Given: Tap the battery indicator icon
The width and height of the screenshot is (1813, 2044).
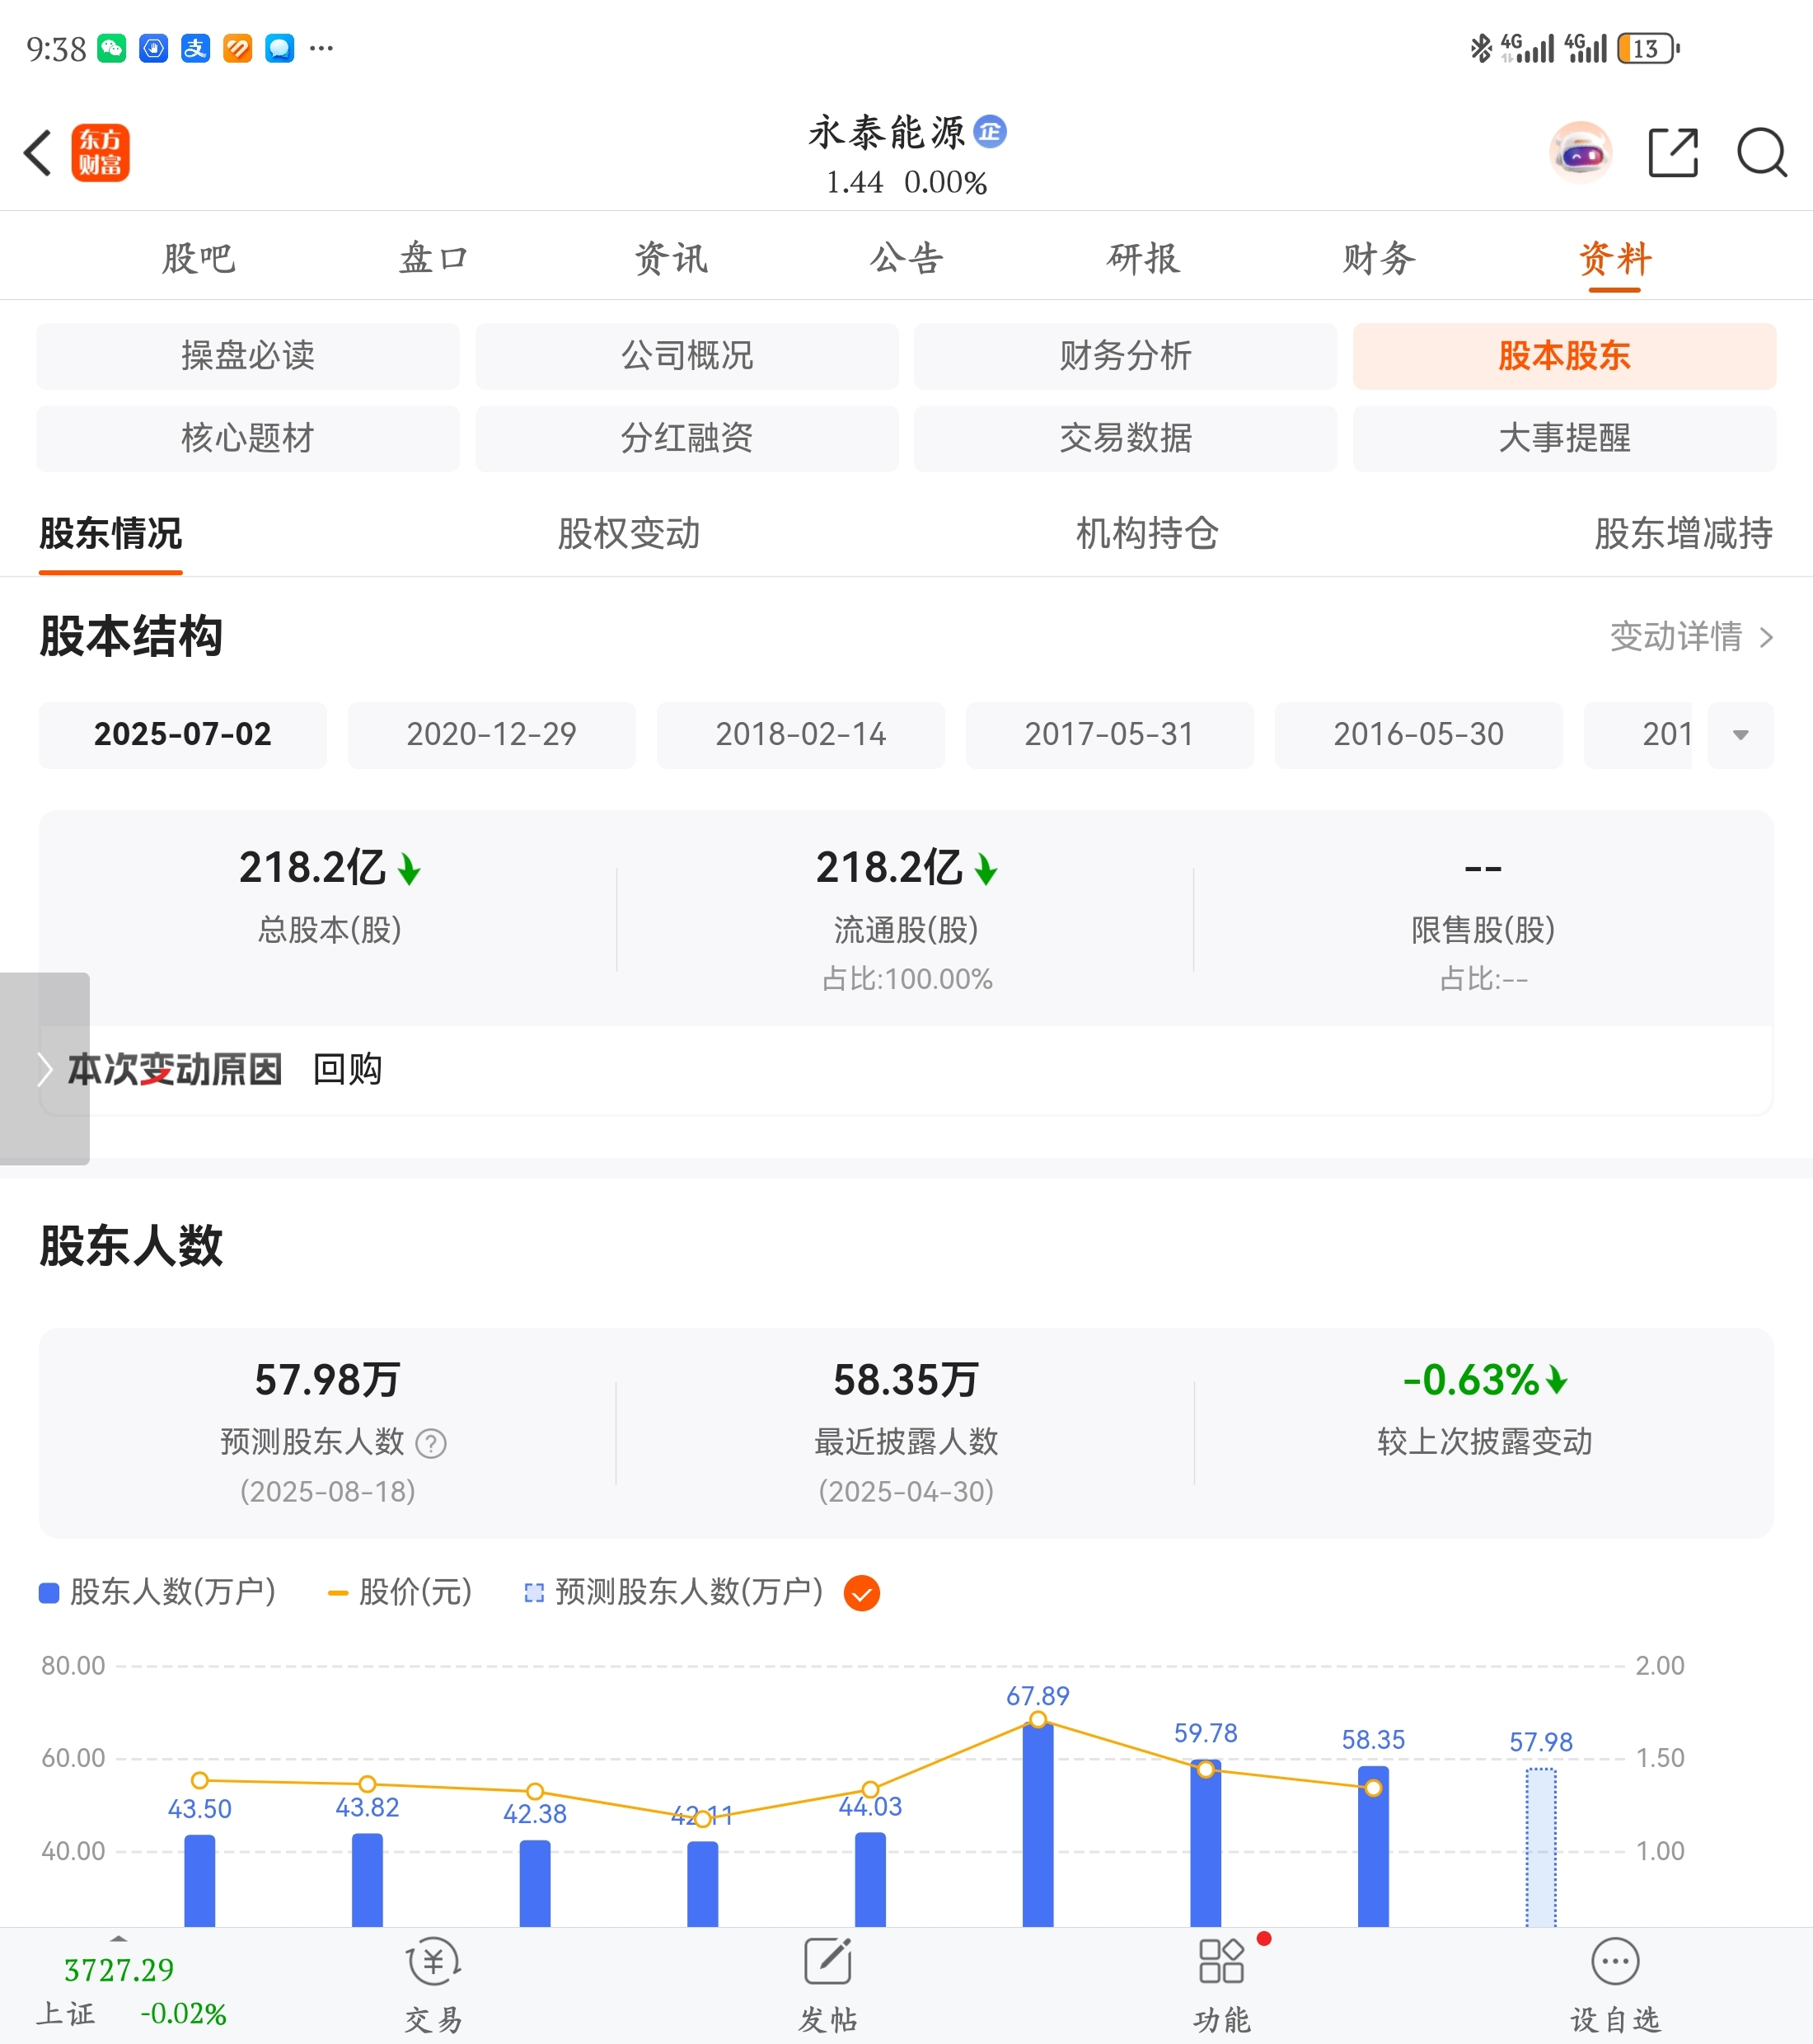Looking at the screenshot, I should coord(1648,48).
